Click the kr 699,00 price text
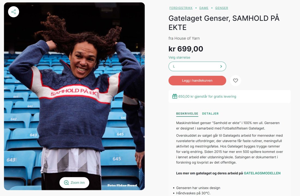300x196 pixels. pos(186,49)
